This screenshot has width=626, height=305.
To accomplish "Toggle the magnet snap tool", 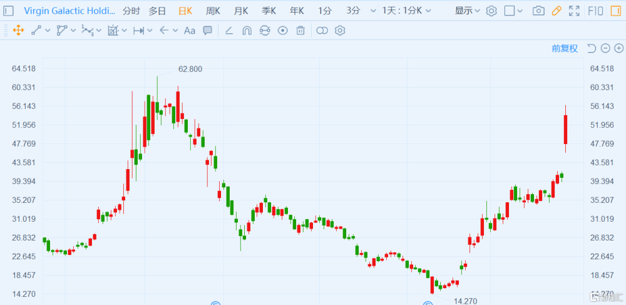I will click(x=247, y=30).
